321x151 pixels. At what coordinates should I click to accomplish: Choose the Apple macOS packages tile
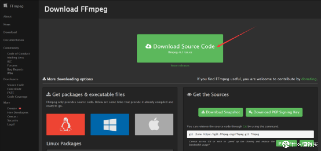point(154,124)
